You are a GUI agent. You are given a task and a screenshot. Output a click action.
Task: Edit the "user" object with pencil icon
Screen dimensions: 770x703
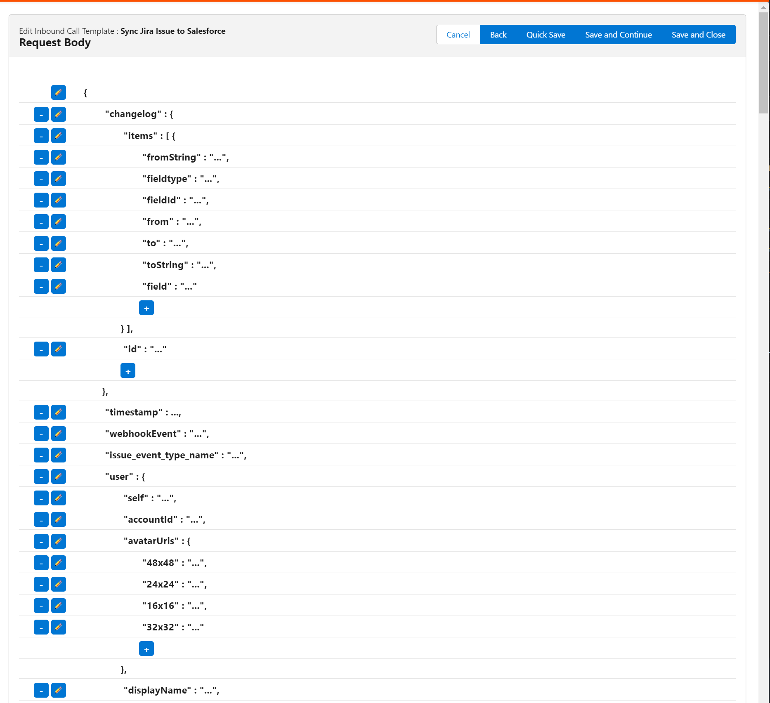coord(59,477)
